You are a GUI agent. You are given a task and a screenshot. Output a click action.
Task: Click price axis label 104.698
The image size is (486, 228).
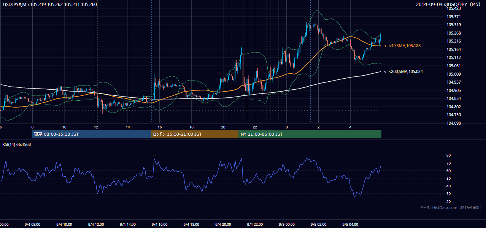[454, 123]
